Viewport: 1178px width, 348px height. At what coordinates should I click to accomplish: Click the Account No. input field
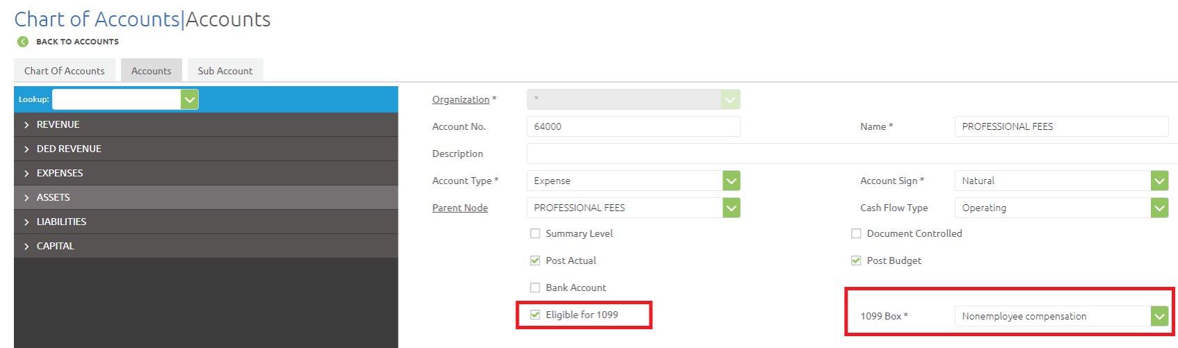[x=633, y=126]
